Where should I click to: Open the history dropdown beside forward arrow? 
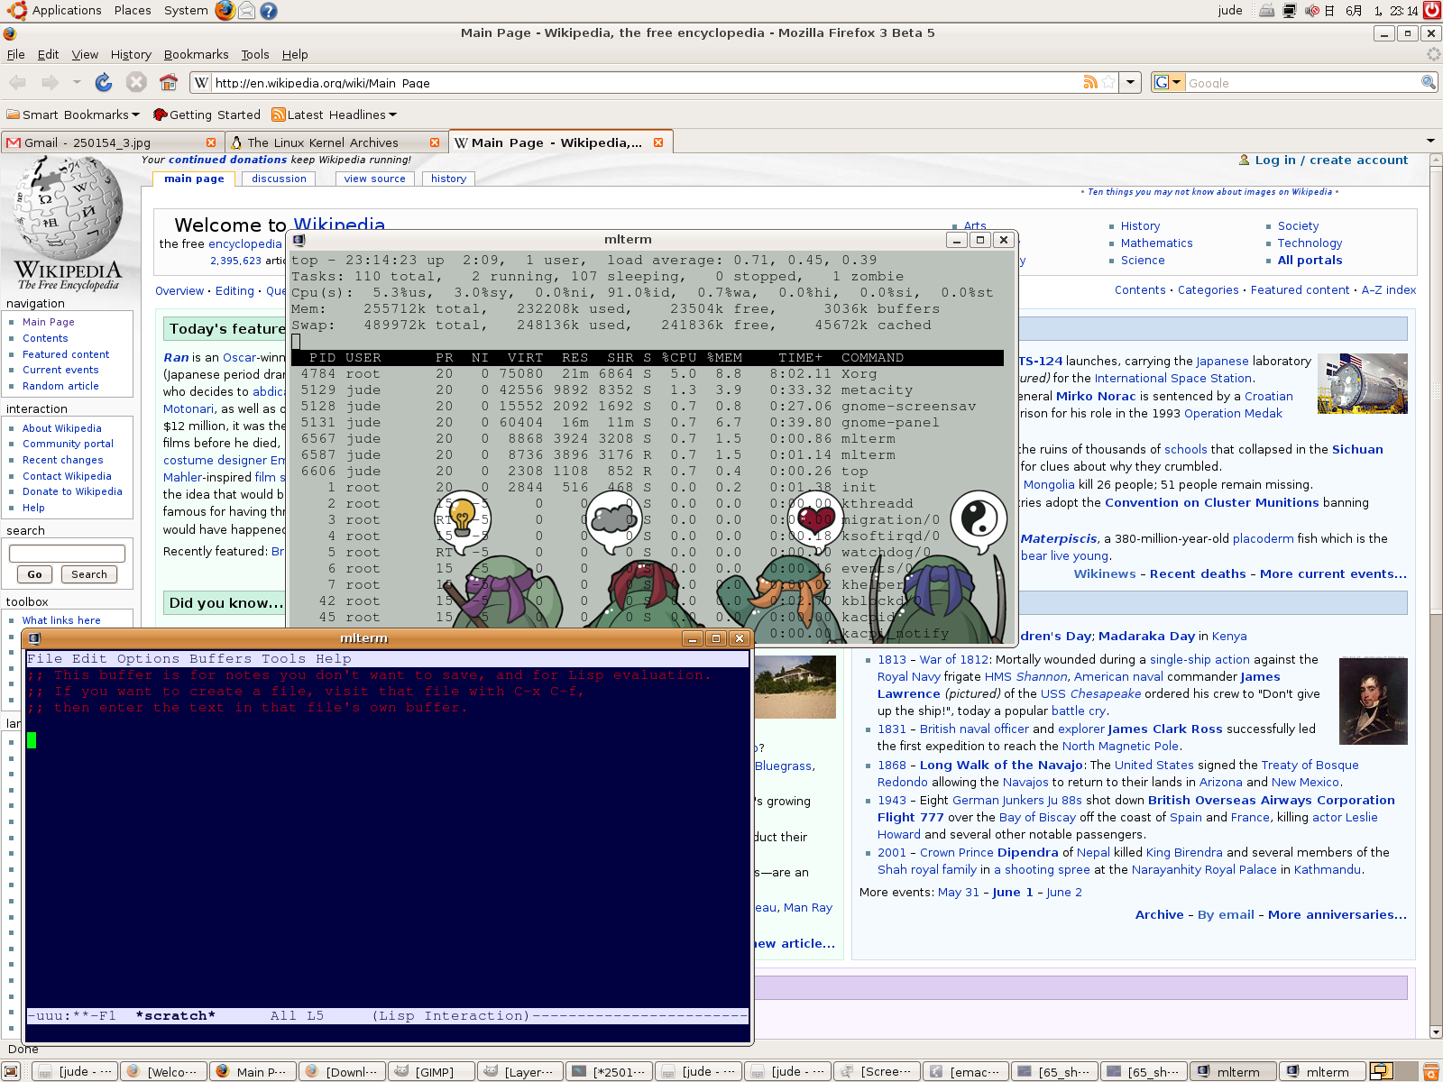[x=77, y=82]
